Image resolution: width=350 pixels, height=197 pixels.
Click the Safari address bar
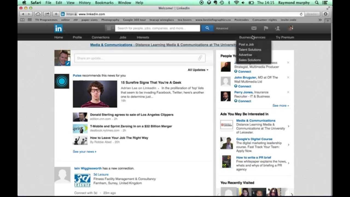click(x=182, y=14)
